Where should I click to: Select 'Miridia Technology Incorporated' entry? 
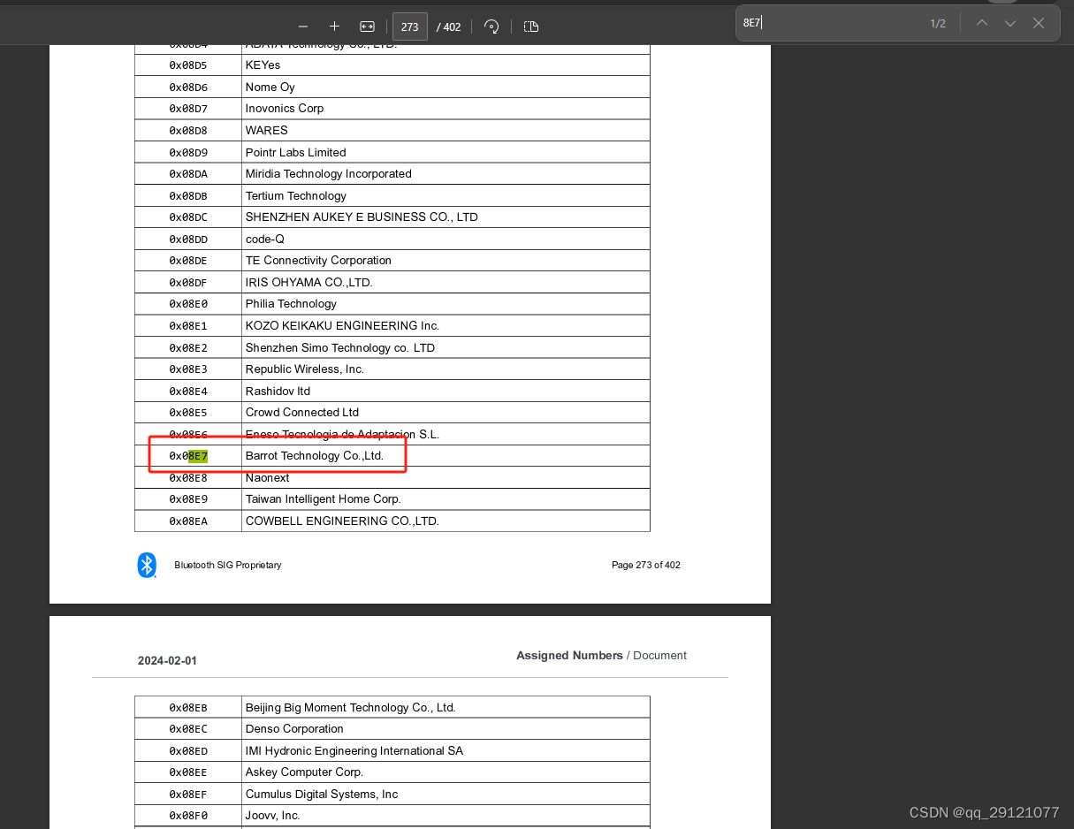point(329,174)
